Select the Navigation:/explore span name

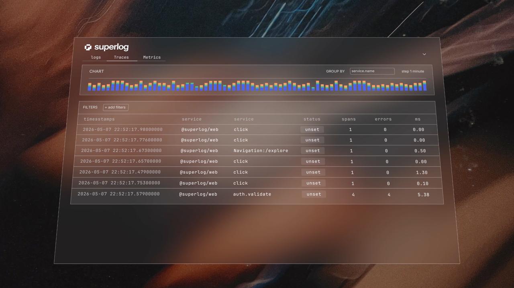(x=261, y=151)
